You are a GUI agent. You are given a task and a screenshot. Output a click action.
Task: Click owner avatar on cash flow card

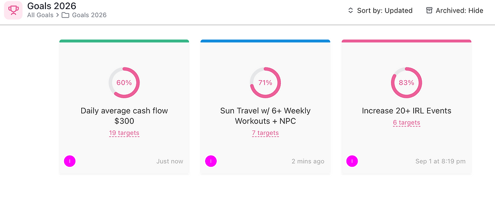coord(70,161)
